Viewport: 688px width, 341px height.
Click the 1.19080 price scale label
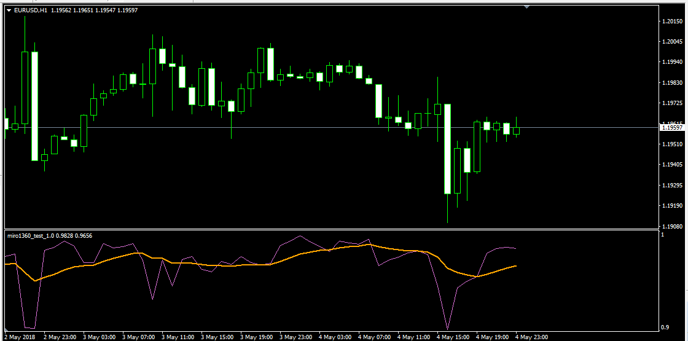coord(672,226)
